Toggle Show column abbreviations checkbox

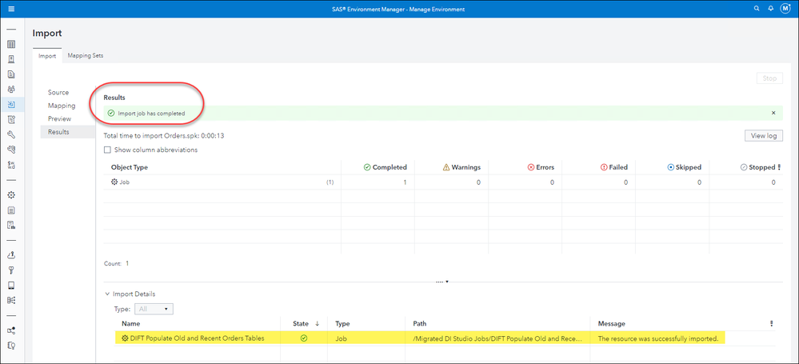[x=107, y=150]
